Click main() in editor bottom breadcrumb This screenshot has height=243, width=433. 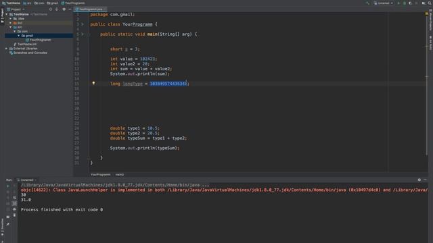pos(120,174)
